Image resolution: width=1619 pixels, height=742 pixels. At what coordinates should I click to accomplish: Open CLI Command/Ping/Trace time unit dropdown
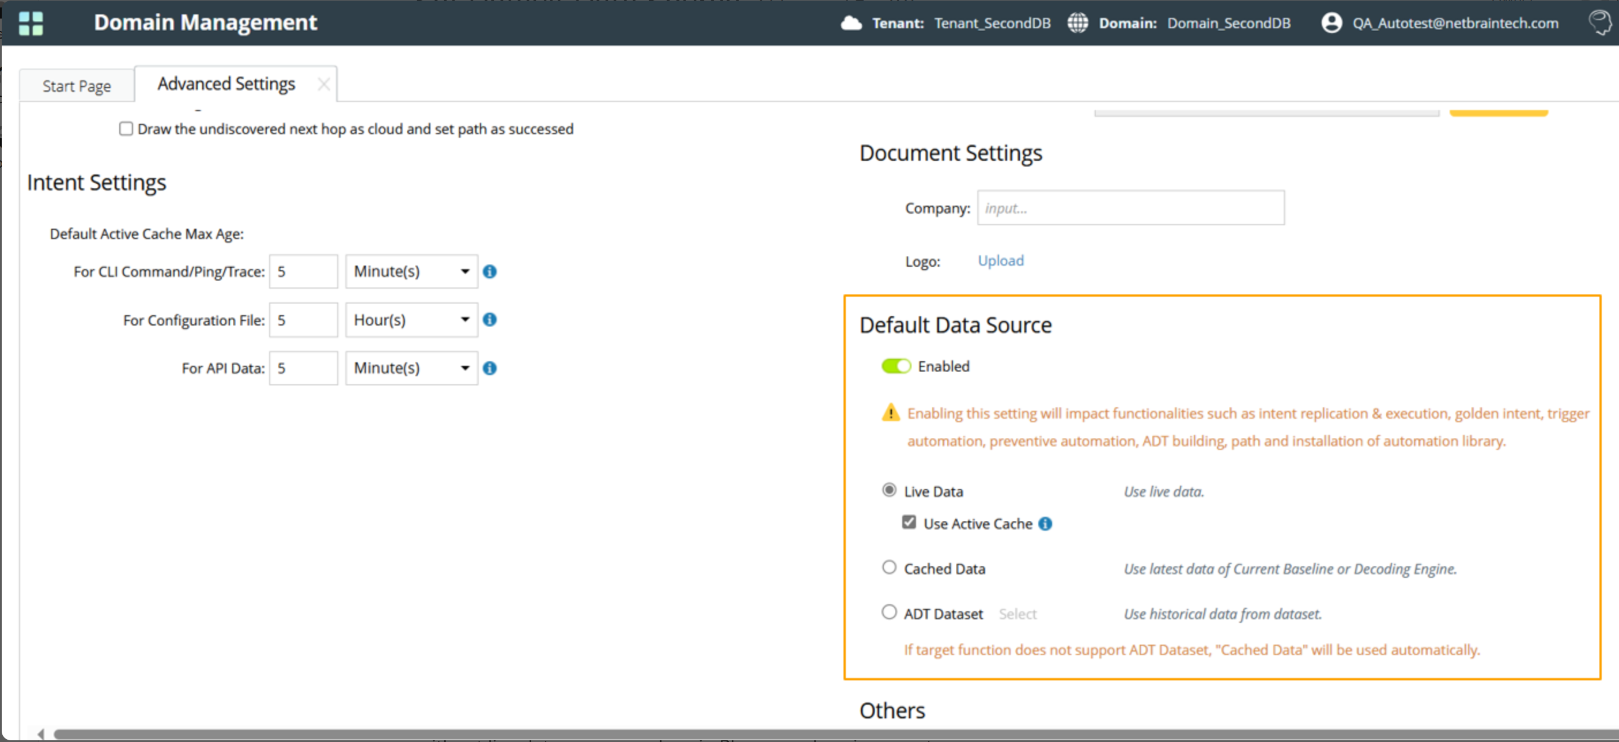pos(411,271)
